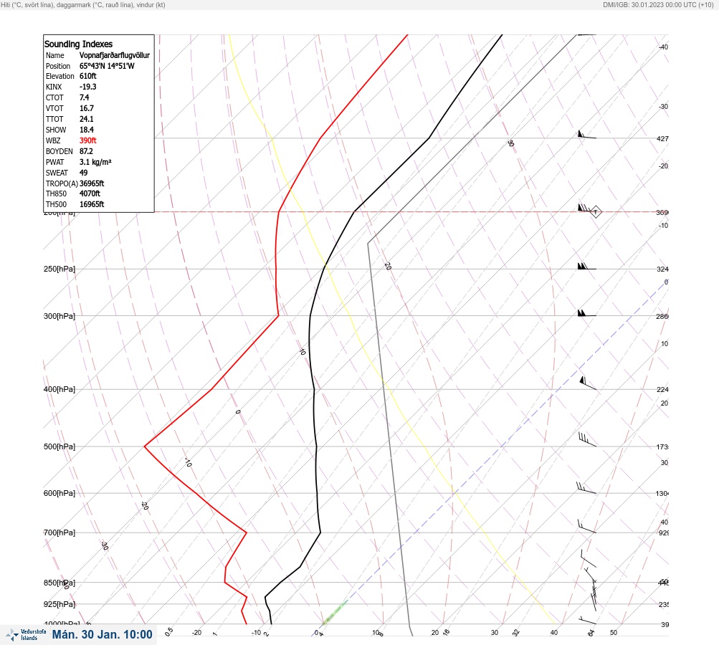The image size is (719, 645).
Task: Click the wind barb at 250 hPa
Action: (586, 267)
